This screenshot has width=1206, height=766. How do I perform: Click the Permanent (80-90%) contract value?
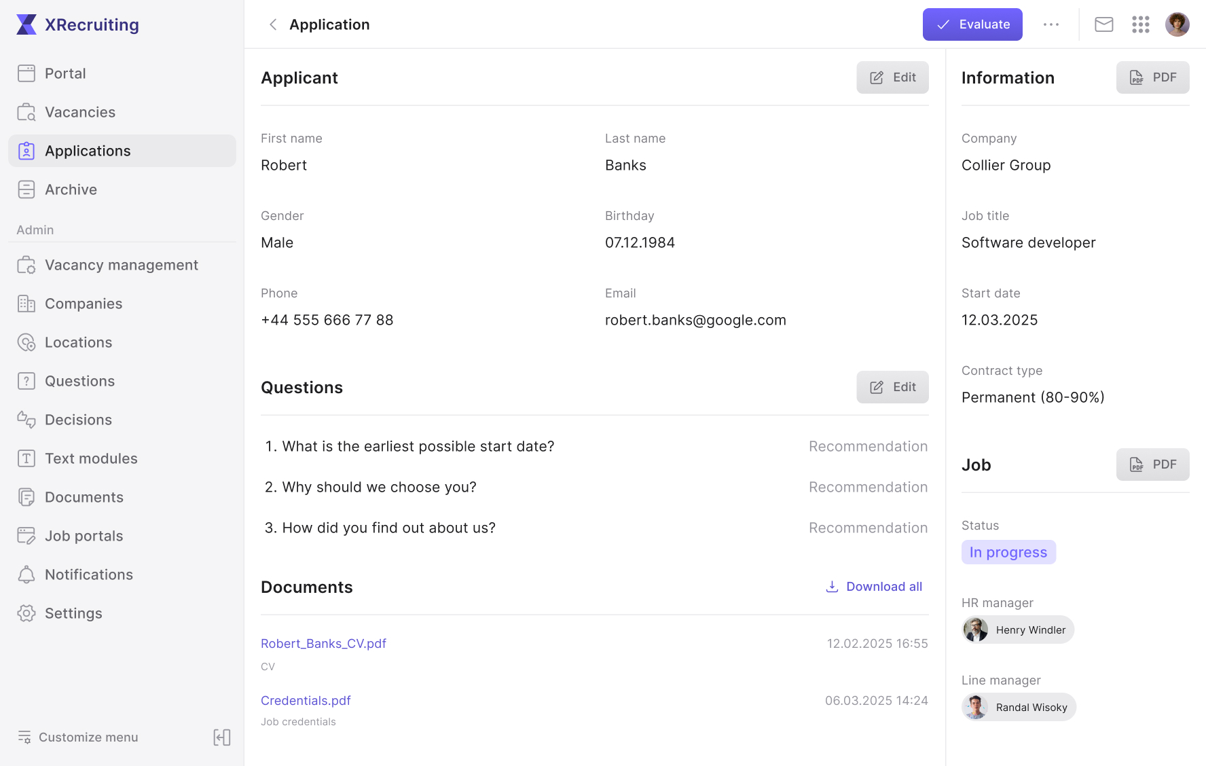tap(1033, 397)
